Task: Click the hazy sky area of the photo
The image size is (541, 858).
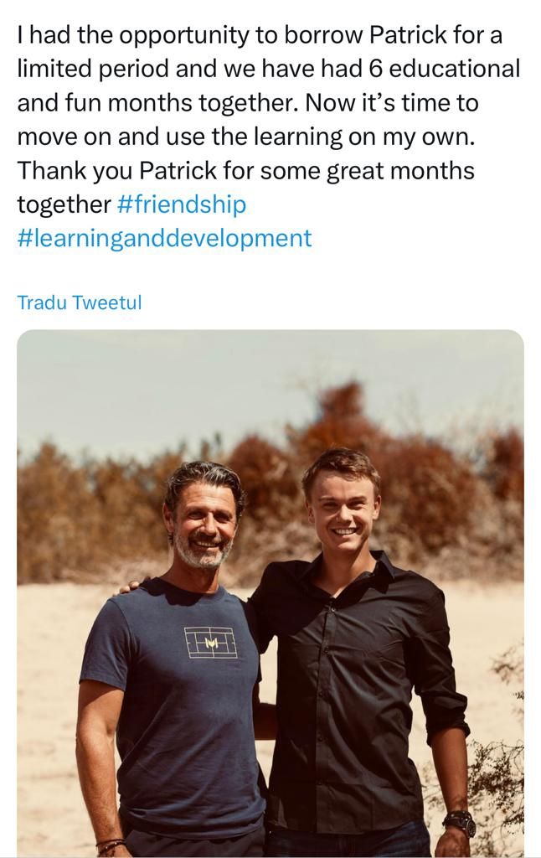Action: [x=167, y=385]
